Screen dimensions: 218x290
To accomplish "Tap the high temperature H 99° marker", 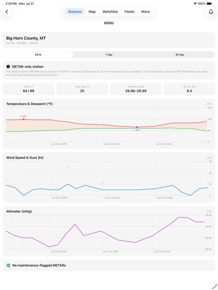I will point(24,119).
